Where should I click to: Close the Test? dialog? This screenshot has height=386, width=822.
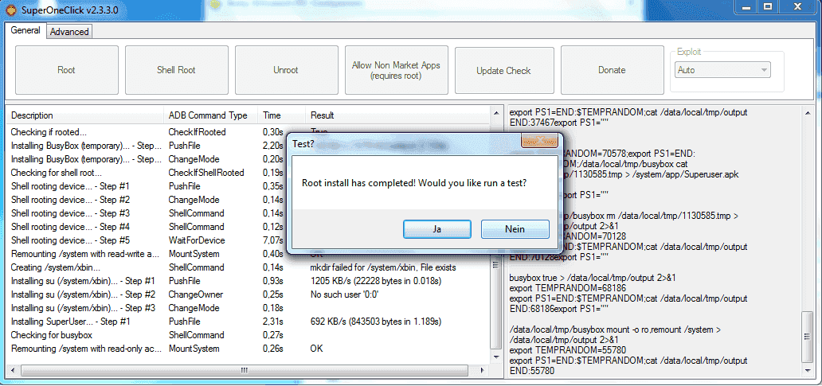pos(539,140)
